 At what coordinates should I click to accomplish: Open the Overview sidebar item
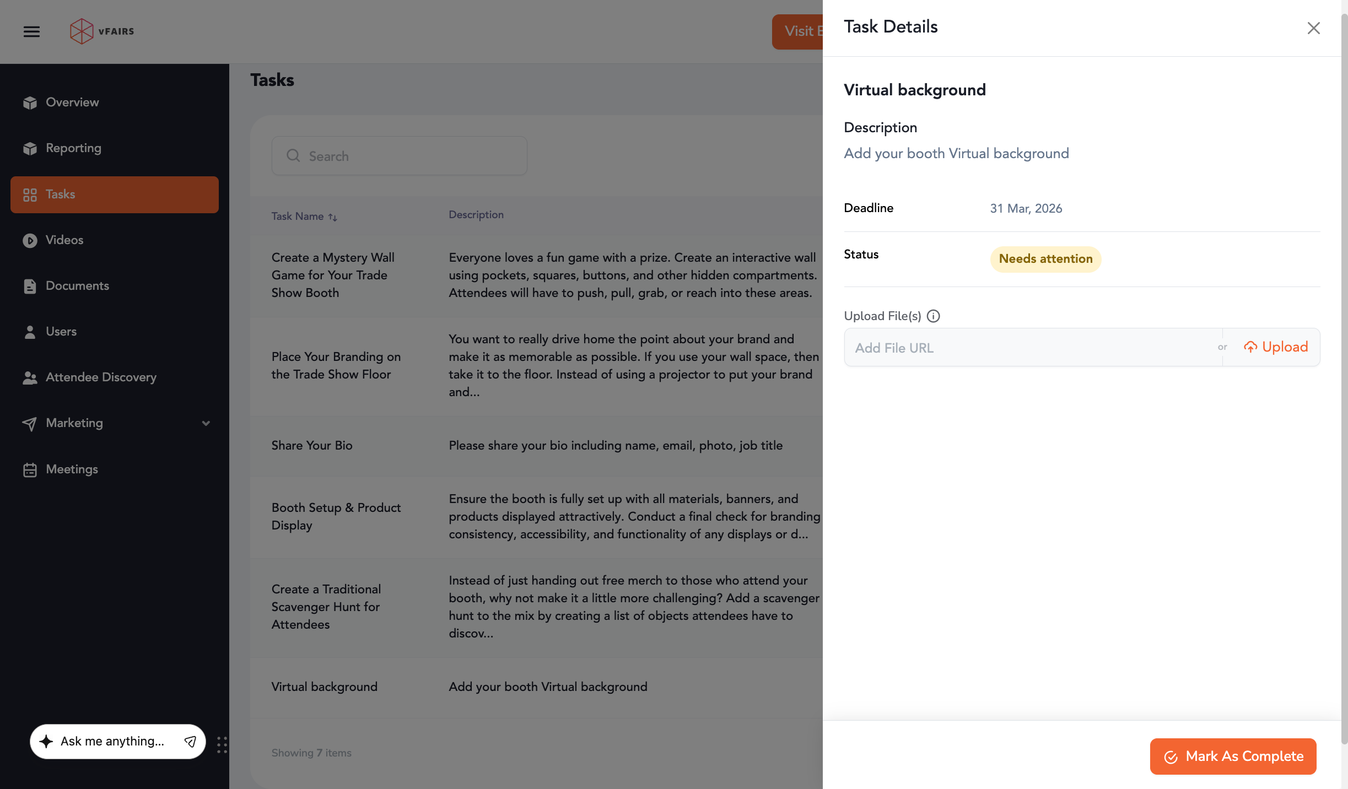[72, 102]
